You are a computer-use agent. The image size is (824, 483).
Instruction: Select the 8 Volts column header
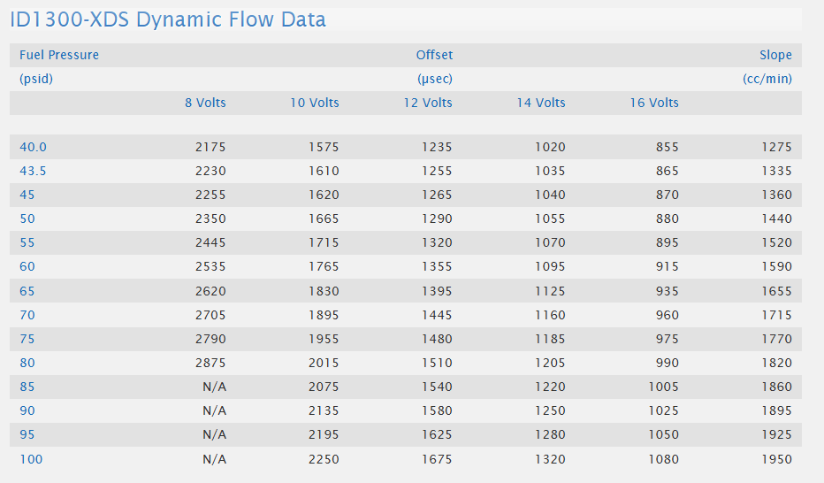point(205,103)
